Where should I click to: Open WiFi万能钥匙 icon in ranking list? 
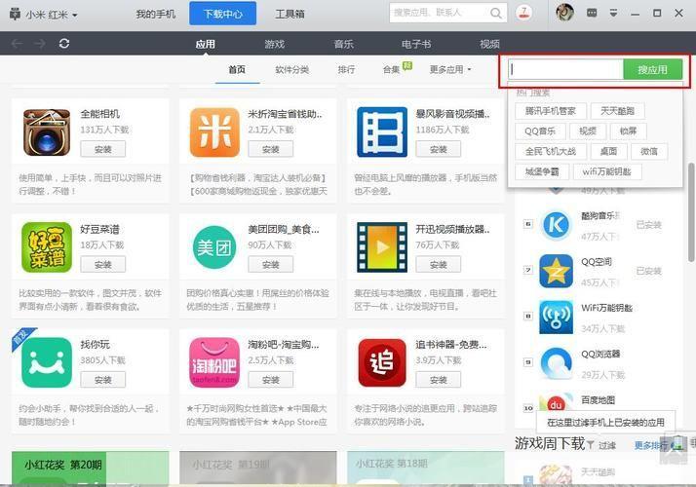pos(557,318)
